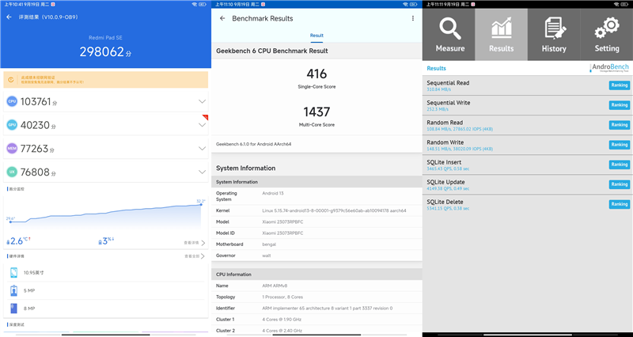633x337 pixels.
Task: Go back from the AnTuTu results screen
Action: pyautogui.click(x=9, y=17)
